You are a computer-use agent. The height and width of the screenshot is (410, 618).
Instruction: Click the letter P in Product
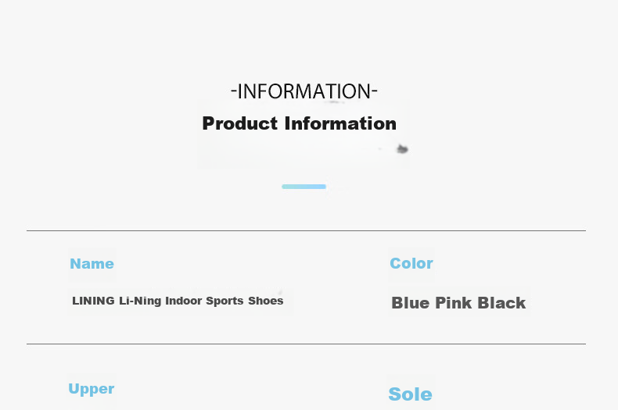[x=208, y=123]
